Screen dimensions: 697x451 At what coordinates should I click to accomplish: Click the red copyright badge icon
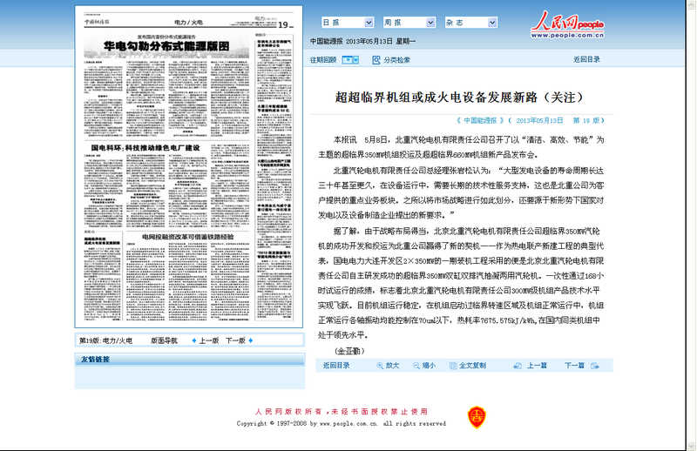tap(477, 417)
